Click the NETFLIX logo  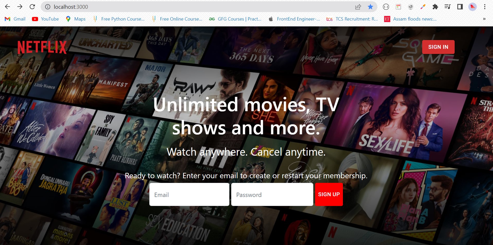tap(42, 47)
